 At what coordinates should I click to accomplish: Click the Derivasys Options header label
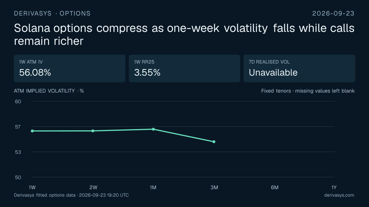(x=52, y=14)
